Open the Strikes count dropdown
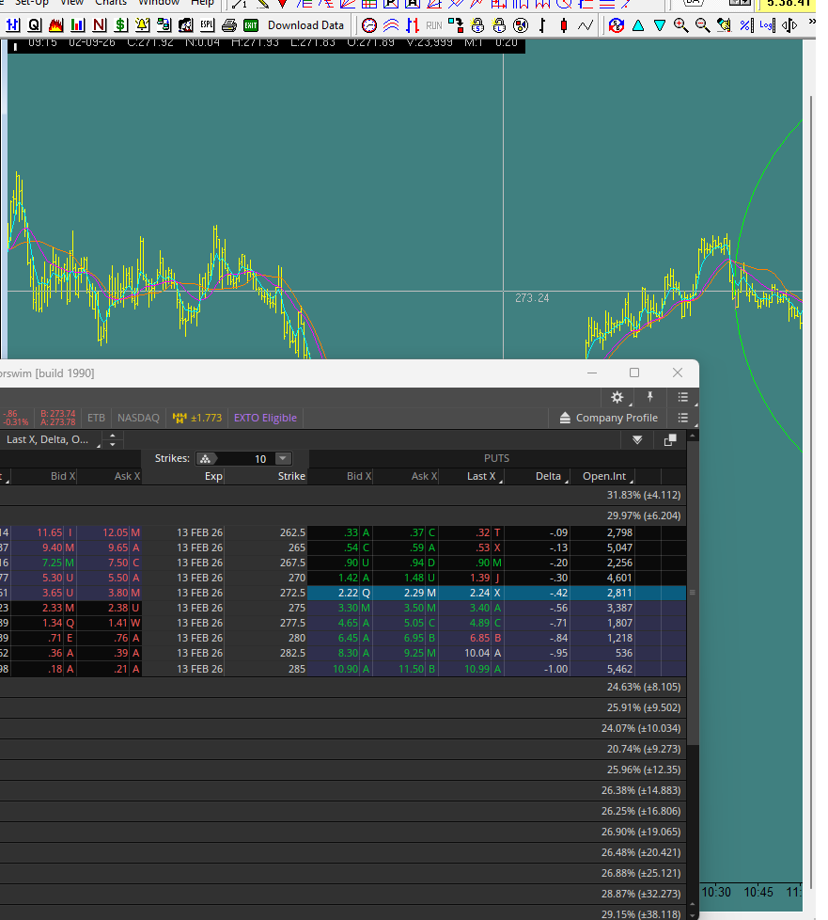Viewport: 828px width, 920px height. coord(283,459)
